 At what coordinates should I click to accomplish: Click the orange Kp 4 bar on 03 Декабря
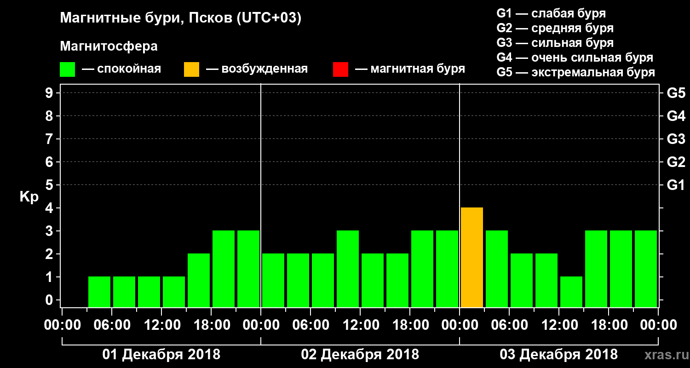click(472, 257)
